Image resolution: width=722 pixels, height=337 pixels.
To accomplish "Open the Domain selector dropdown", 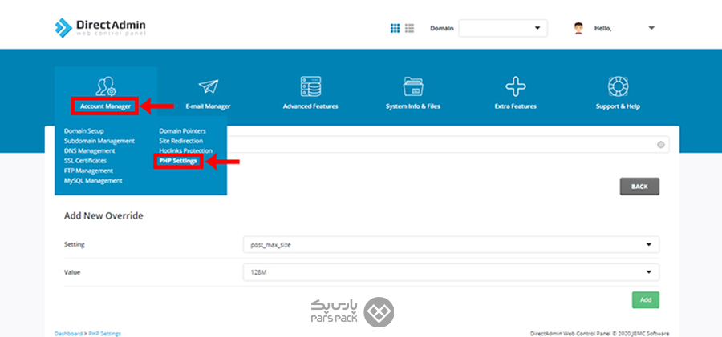I will (502, 29).
